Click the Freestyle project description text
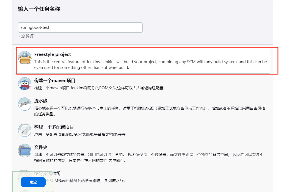The width and height of the screenshot is (298, 192). [151, 65]
